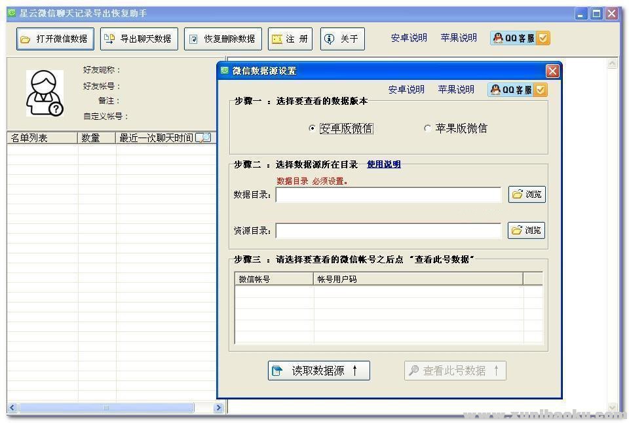Image resolution: width=629 pixels, height=423 pixels.
Task: Open the 使用说明 link
Action: point(383,164)
